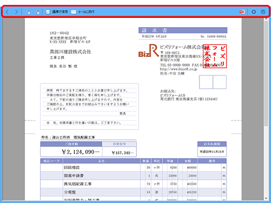
Task: Click the unit price cell 28750
Action: pyautogui.click(x=172, y=192)
